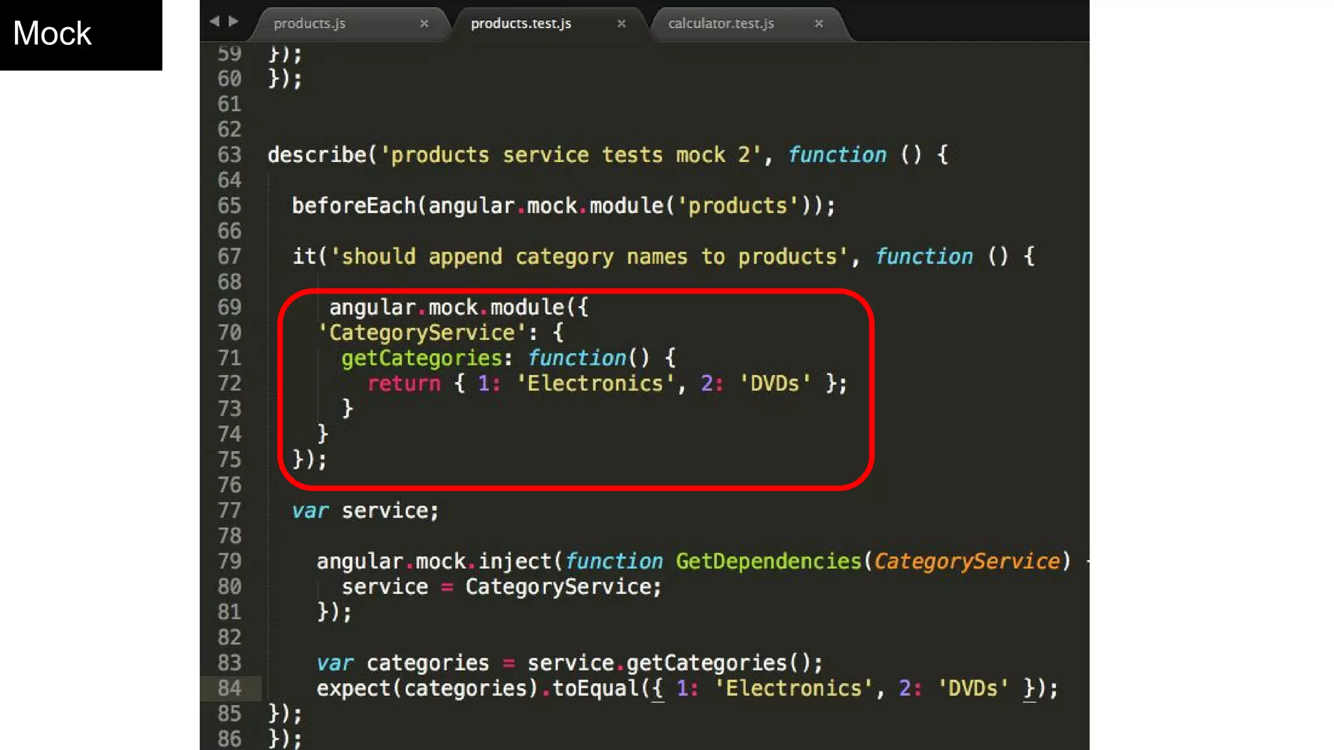1334x750 pixels.
Task: Click line number 69 in gutter
Action: [x=229, y=307]
